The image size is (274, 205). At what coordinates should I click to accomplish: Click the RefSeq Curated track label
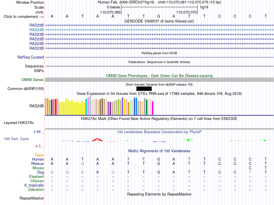(31, 57)
